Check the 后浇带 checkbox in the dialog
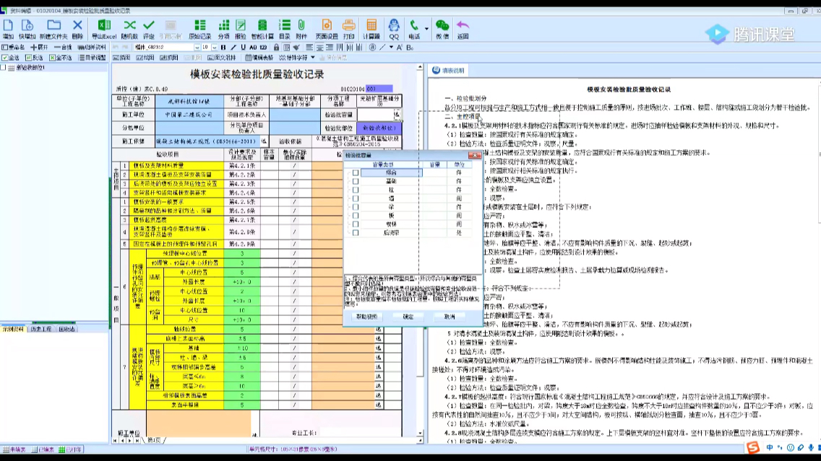 click(356, 232)
